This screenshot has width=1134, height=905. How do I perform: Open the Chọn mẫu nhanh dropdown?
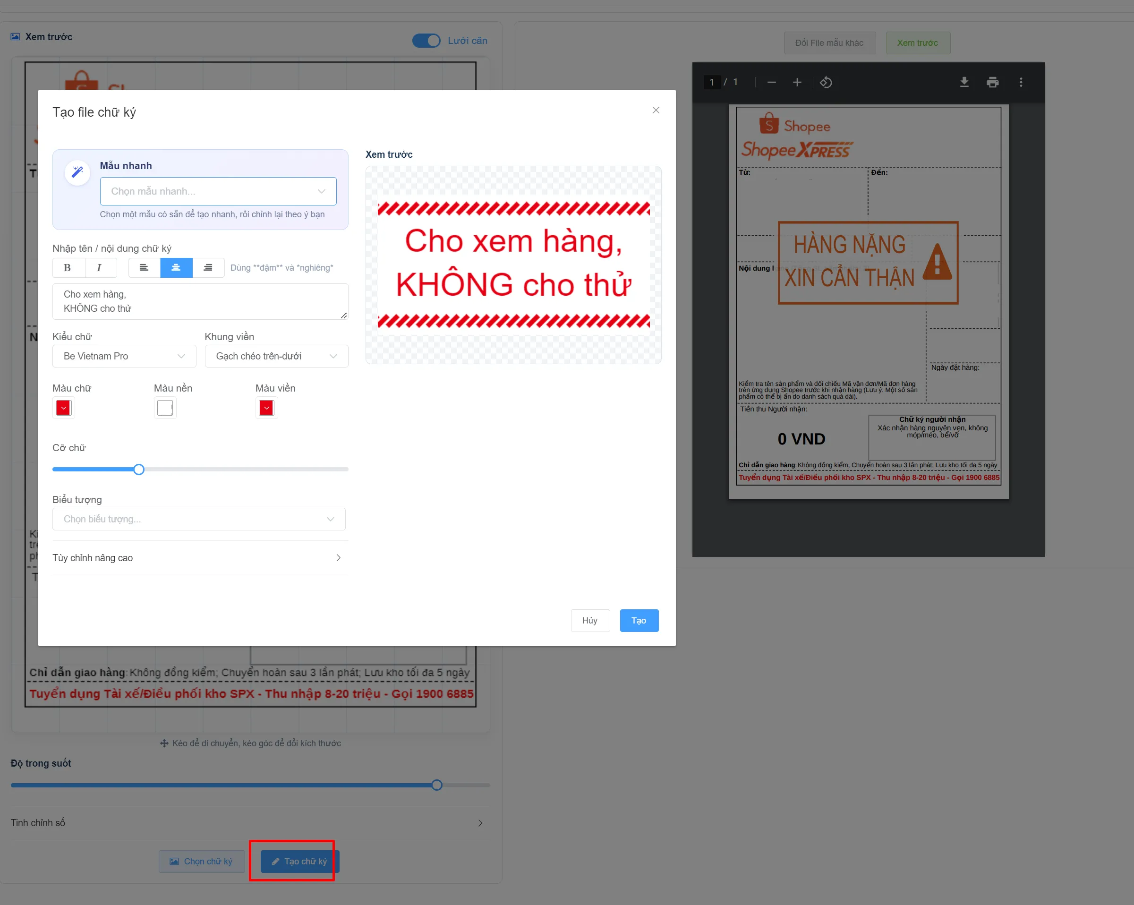(218, 191)
